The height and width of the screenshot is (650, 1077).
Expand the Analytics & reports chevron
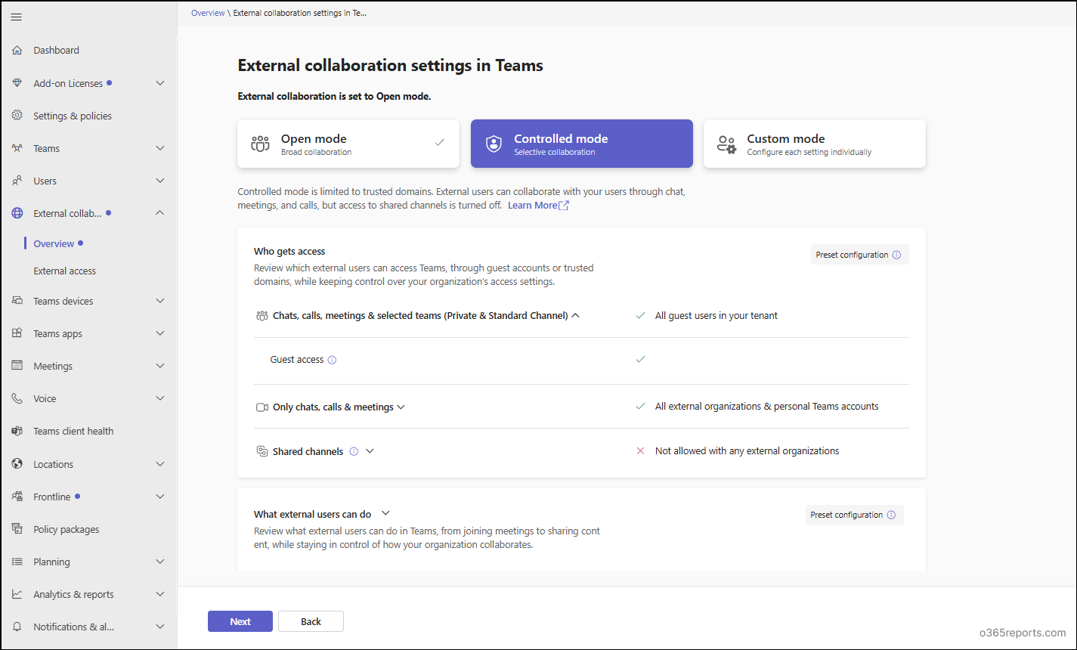click(x=160, y=594)
